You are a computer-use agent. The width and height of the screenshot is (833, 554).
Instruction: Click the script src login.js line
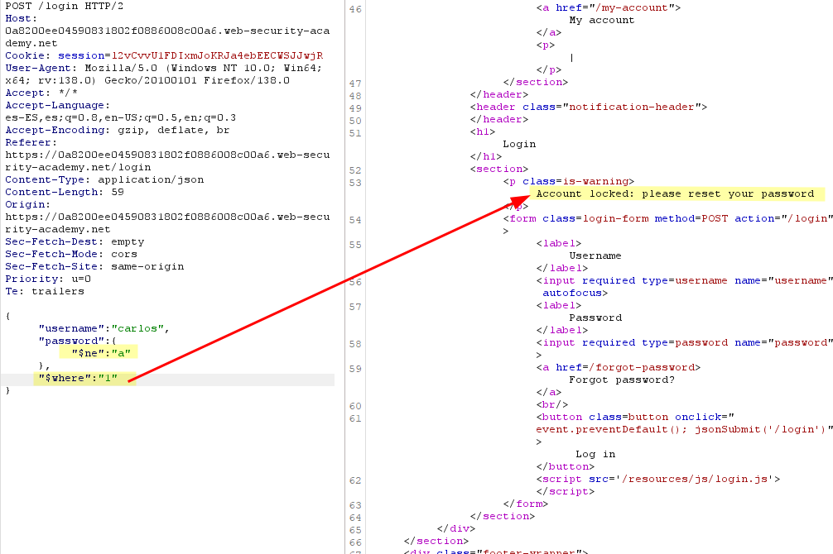[658, 480]
